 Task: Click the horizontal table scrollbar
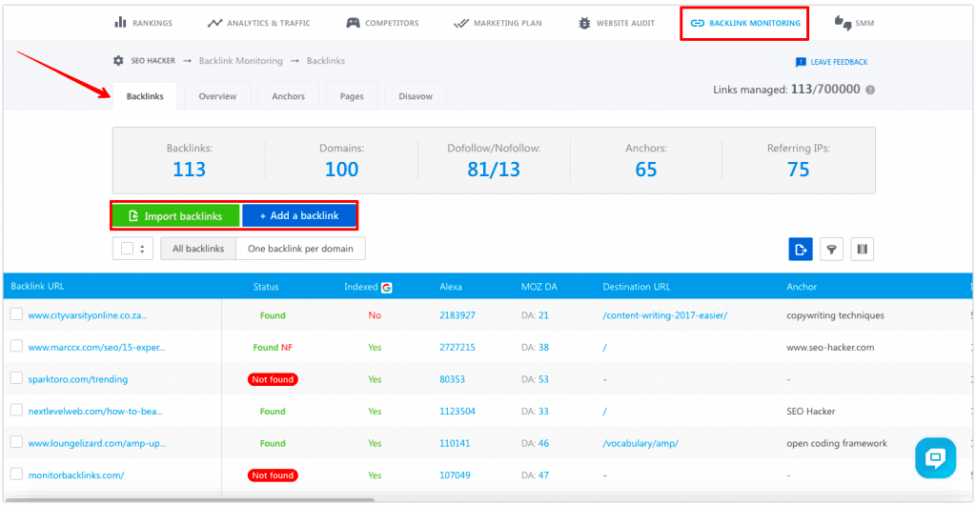188,499
